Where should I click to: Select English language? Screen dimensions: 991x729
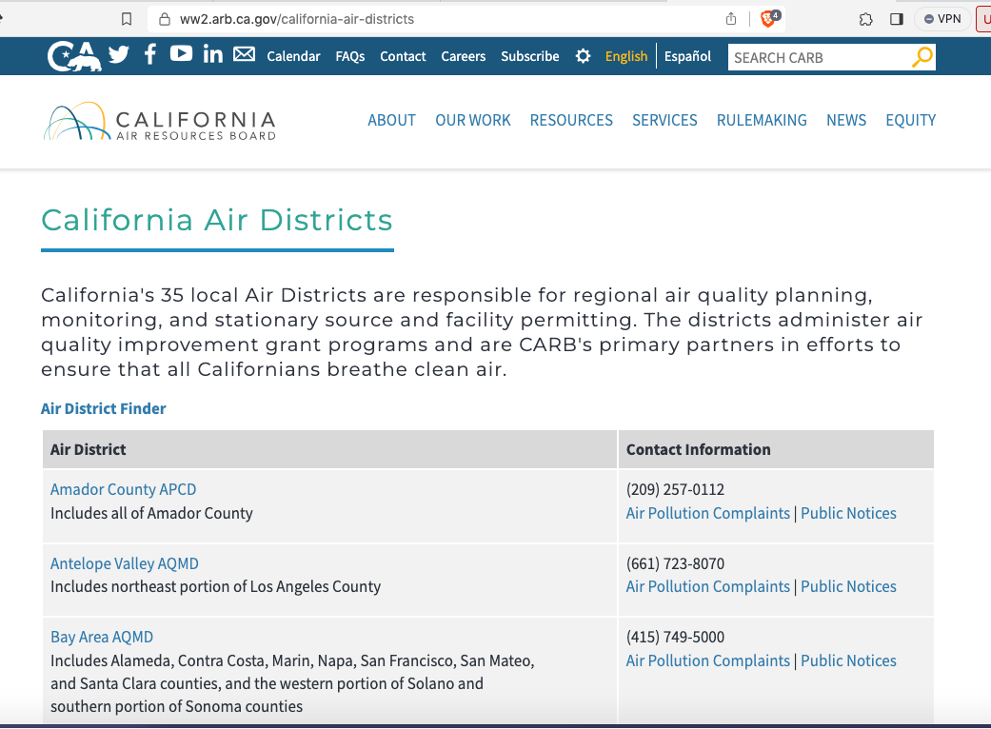pyautogui.click(x=626, y=56)
